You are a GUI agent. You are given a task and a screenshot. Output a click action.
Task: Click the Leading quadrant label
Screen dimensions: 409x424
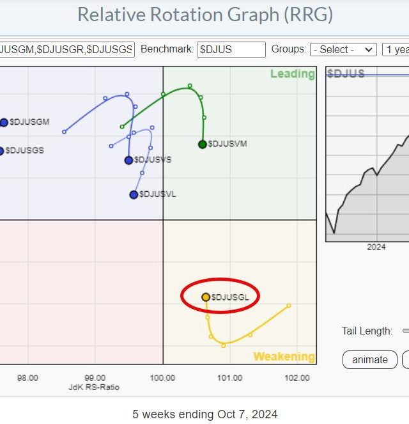pos(292,74)
